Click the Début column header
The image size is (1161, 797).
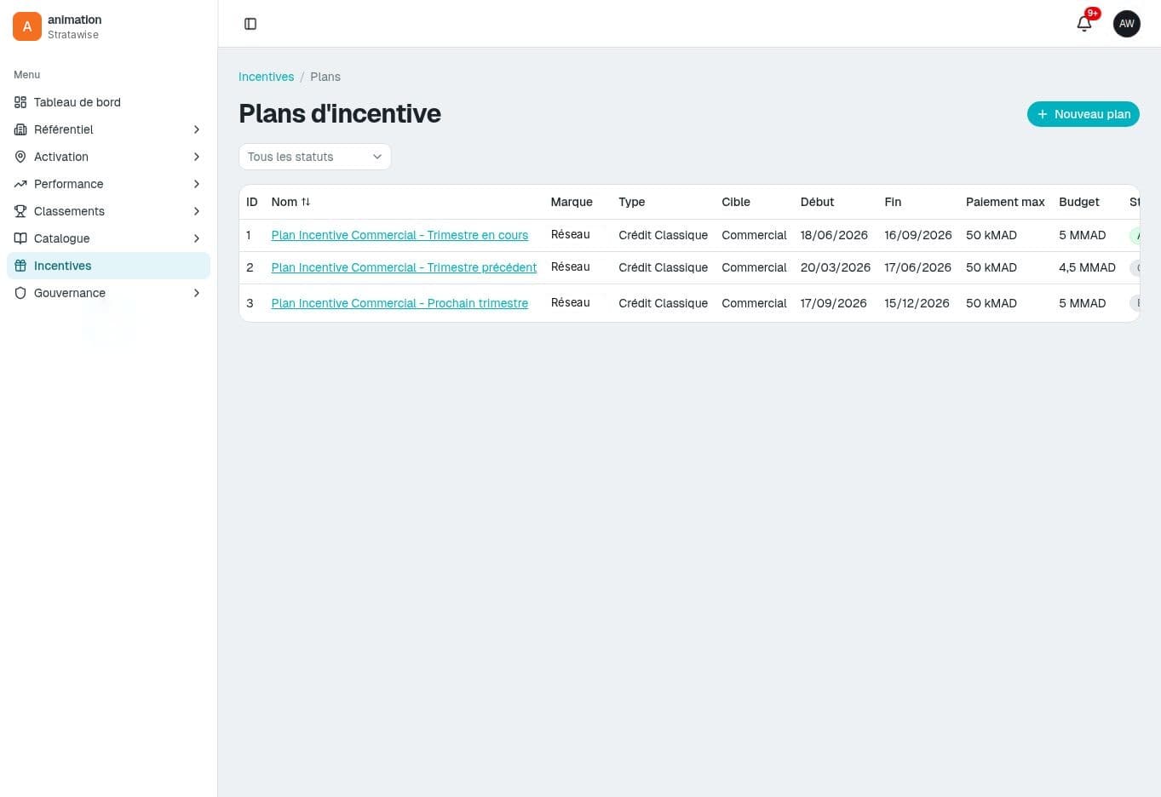click(x=817, y=202)
